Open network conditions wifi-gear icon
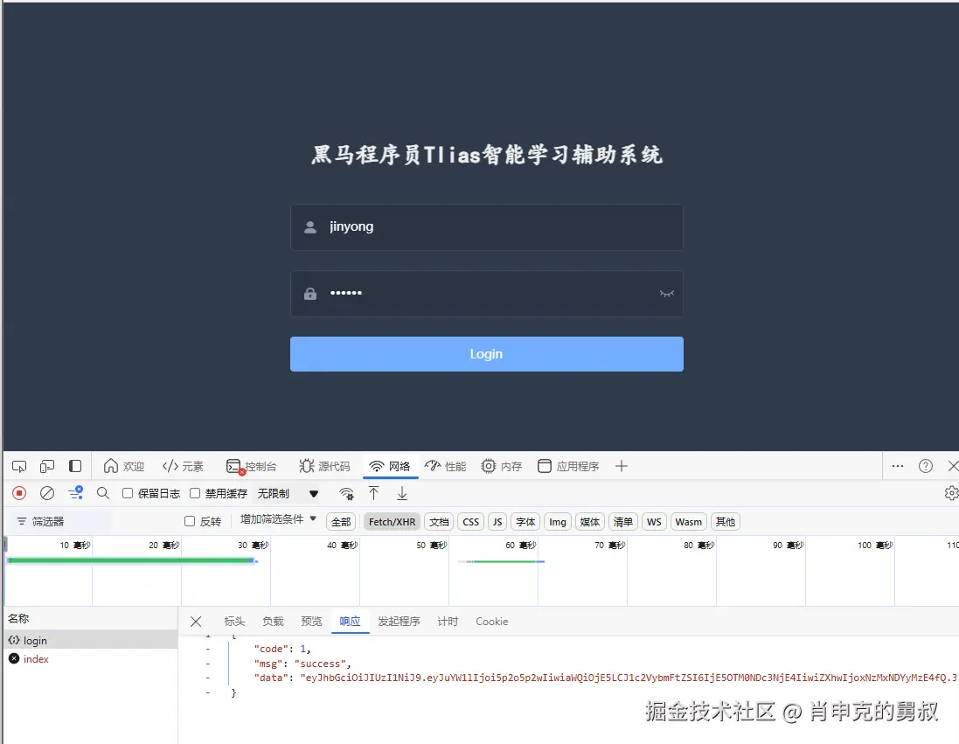This screenshot has width=959, height=744. [347, 494]
